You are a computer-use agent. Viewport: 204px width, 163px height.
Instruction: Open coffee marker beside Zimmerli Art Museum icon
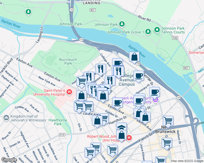pos(154,93)
